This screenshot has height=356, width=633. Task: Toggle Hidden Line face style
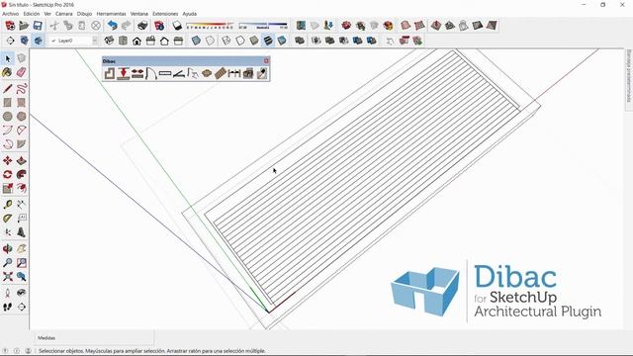click(240, 41)
